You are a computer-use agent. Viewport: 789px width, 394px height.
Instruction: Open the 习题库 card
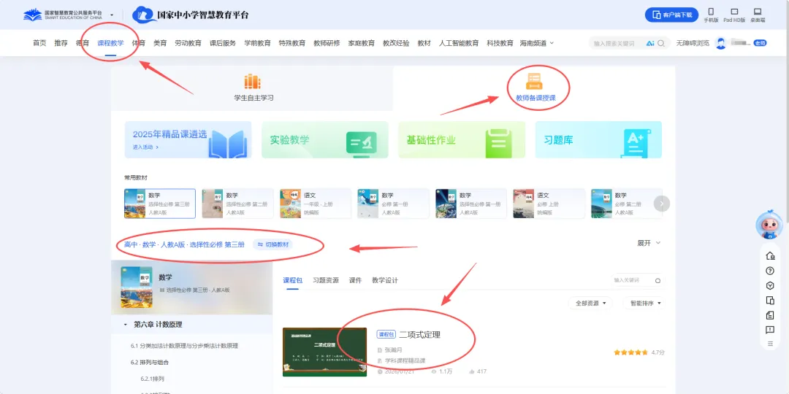(598, 139)
